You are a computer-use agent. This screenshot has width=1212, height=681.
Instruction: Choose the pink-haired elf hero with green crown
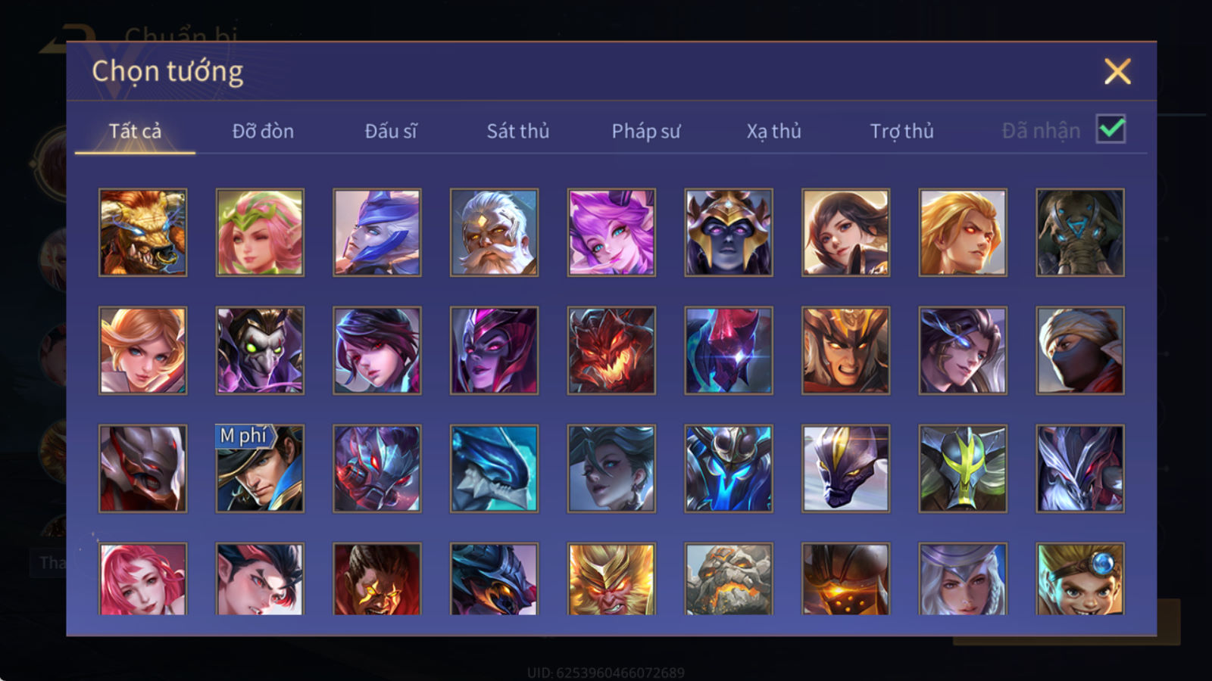(260, 232)
